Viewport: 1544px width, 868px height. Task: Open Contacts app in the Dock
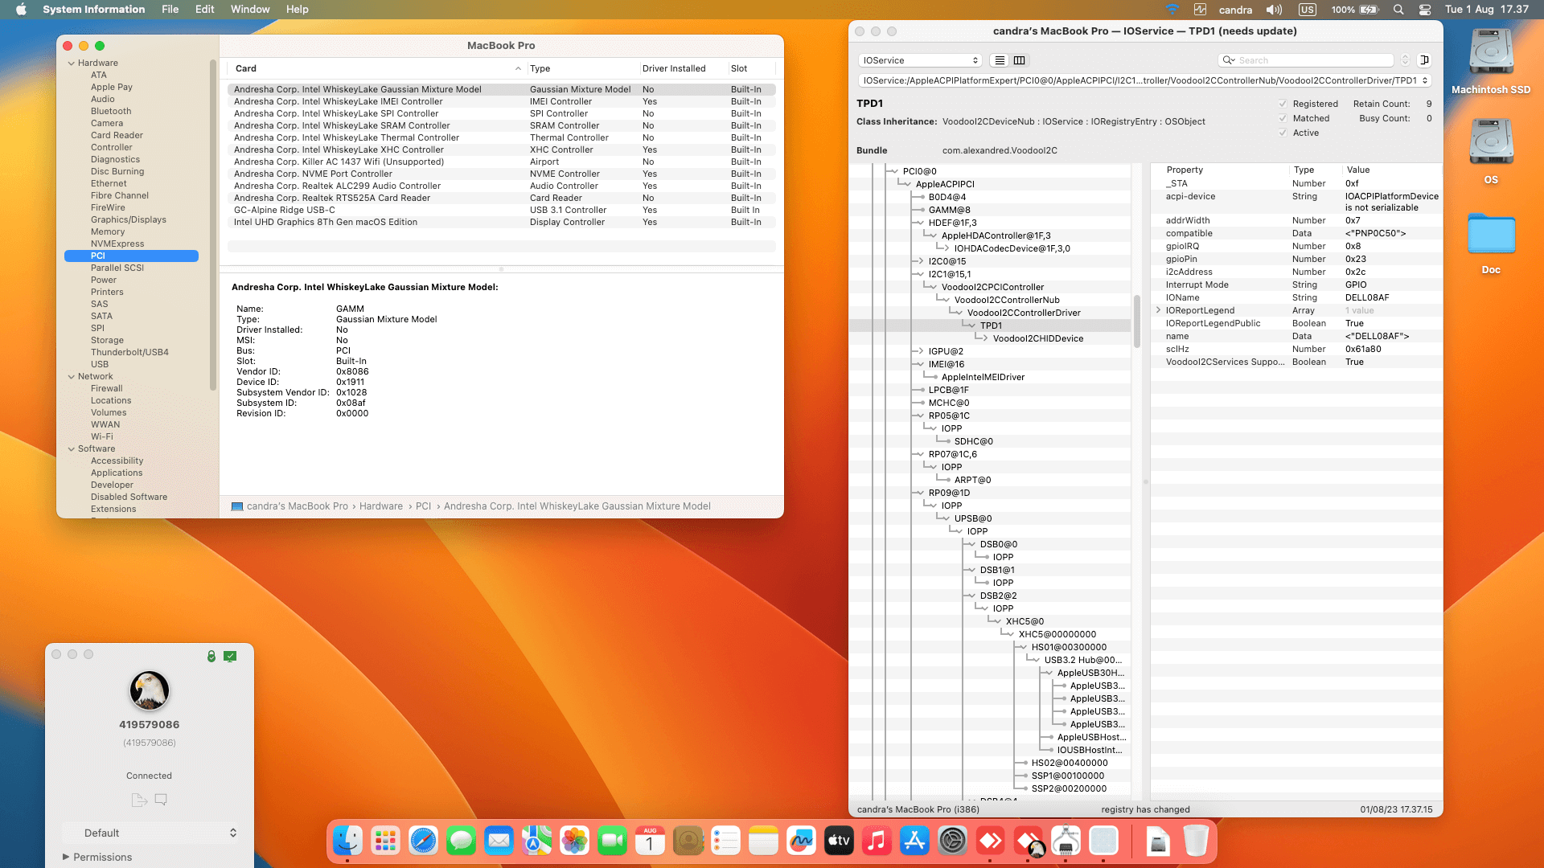688,841
